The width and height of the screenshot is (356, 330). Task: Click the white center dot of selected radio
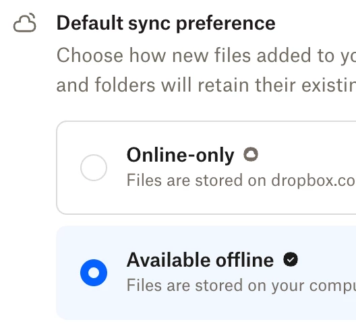tap(94, 273)
